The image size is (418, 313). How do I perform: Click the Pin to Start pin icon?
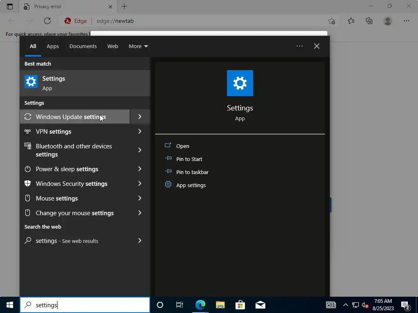[168, 159]
